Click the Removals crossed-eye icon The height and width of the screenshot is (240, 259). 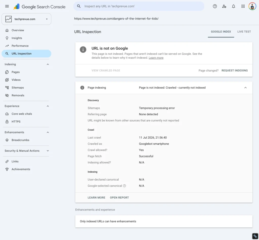click(x=7, y=95)
